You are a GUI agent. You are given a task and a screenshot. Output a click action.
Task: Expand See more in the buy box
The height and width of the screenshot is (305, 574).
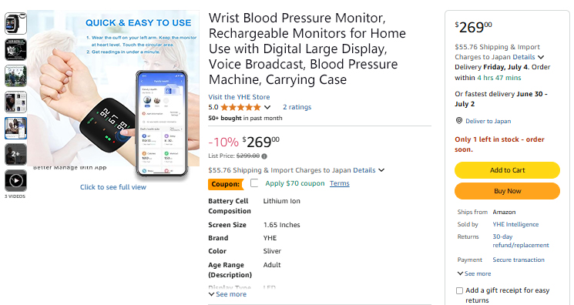(474, 273)
